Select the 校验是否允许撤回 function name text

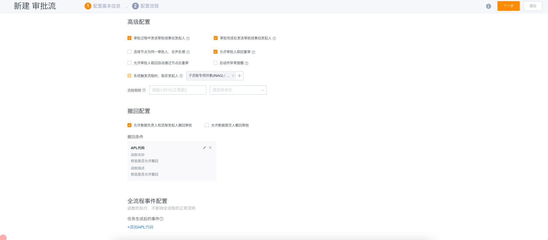point(145,161)
